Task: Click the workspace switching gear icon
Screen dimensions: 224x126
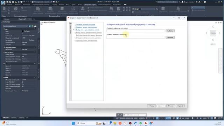Action: 192,118
